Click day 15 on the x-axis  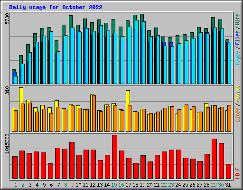click(x=114, y=185)
